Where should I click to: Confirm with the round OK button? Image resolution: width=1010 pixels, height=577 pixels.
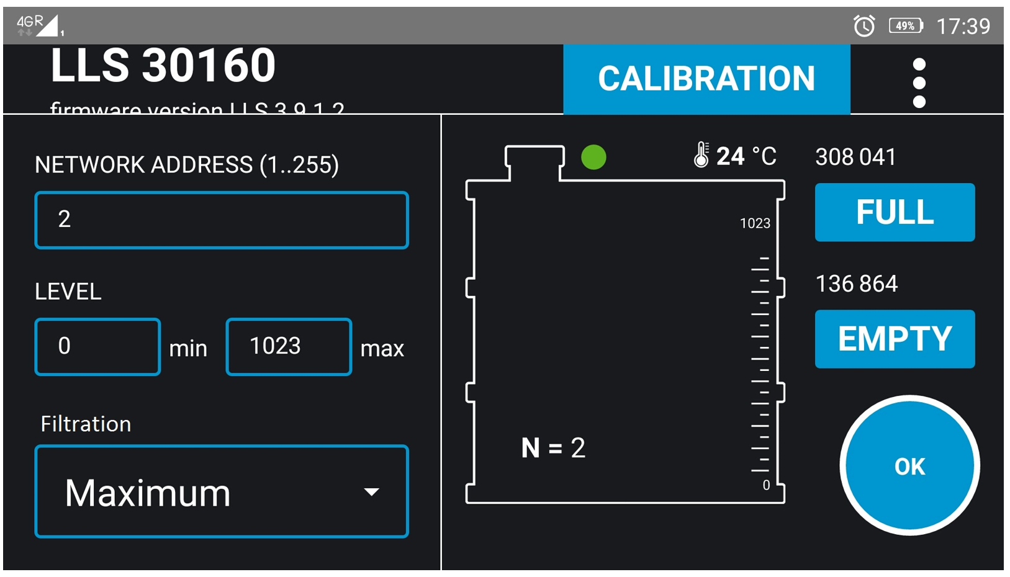coord(909,466)
